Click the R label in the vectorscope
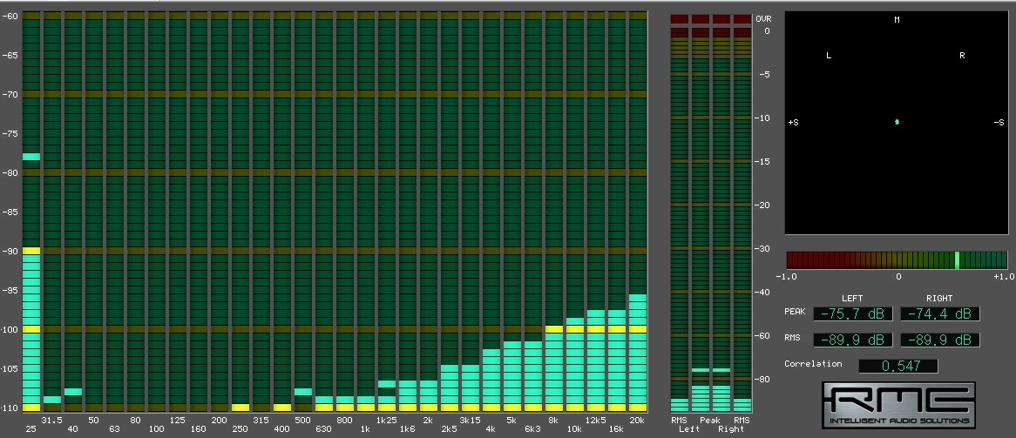The image size is (1016, 438). tap(962, 56)
